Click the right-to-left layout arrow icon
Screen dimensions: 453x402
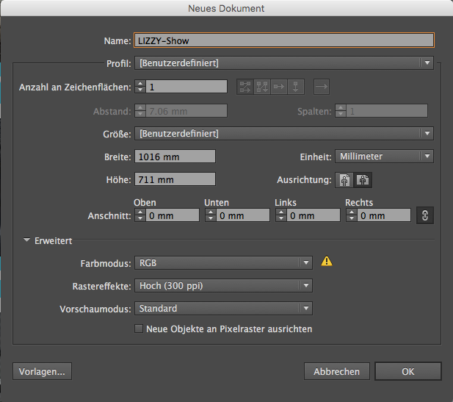coord(322,87)
